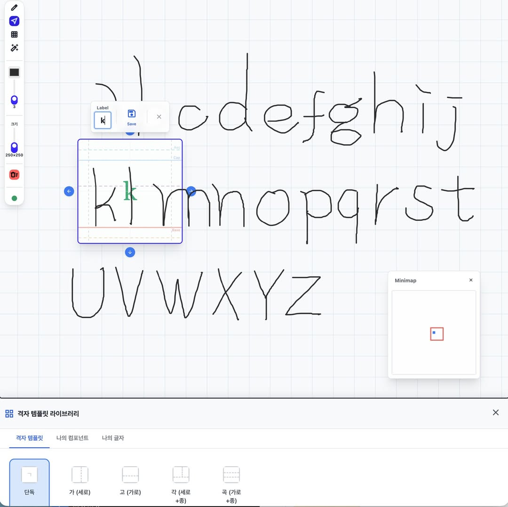The width and height of the screenshot is (508, 507).
Task: Click the left arrow handle of selection box
Action: tap(69, 191)
